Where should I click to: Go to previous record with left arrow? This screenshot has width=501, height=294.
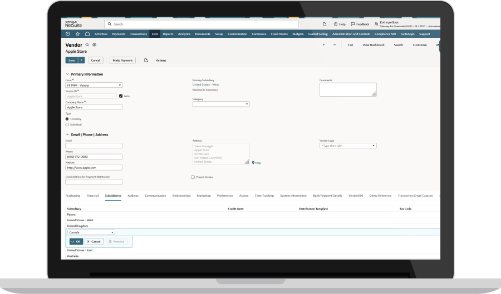[324, 45]
